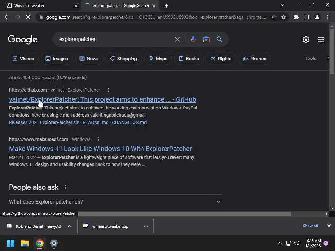
Task: Open the Chrome three-dot menu
Action: click(328, 17)
